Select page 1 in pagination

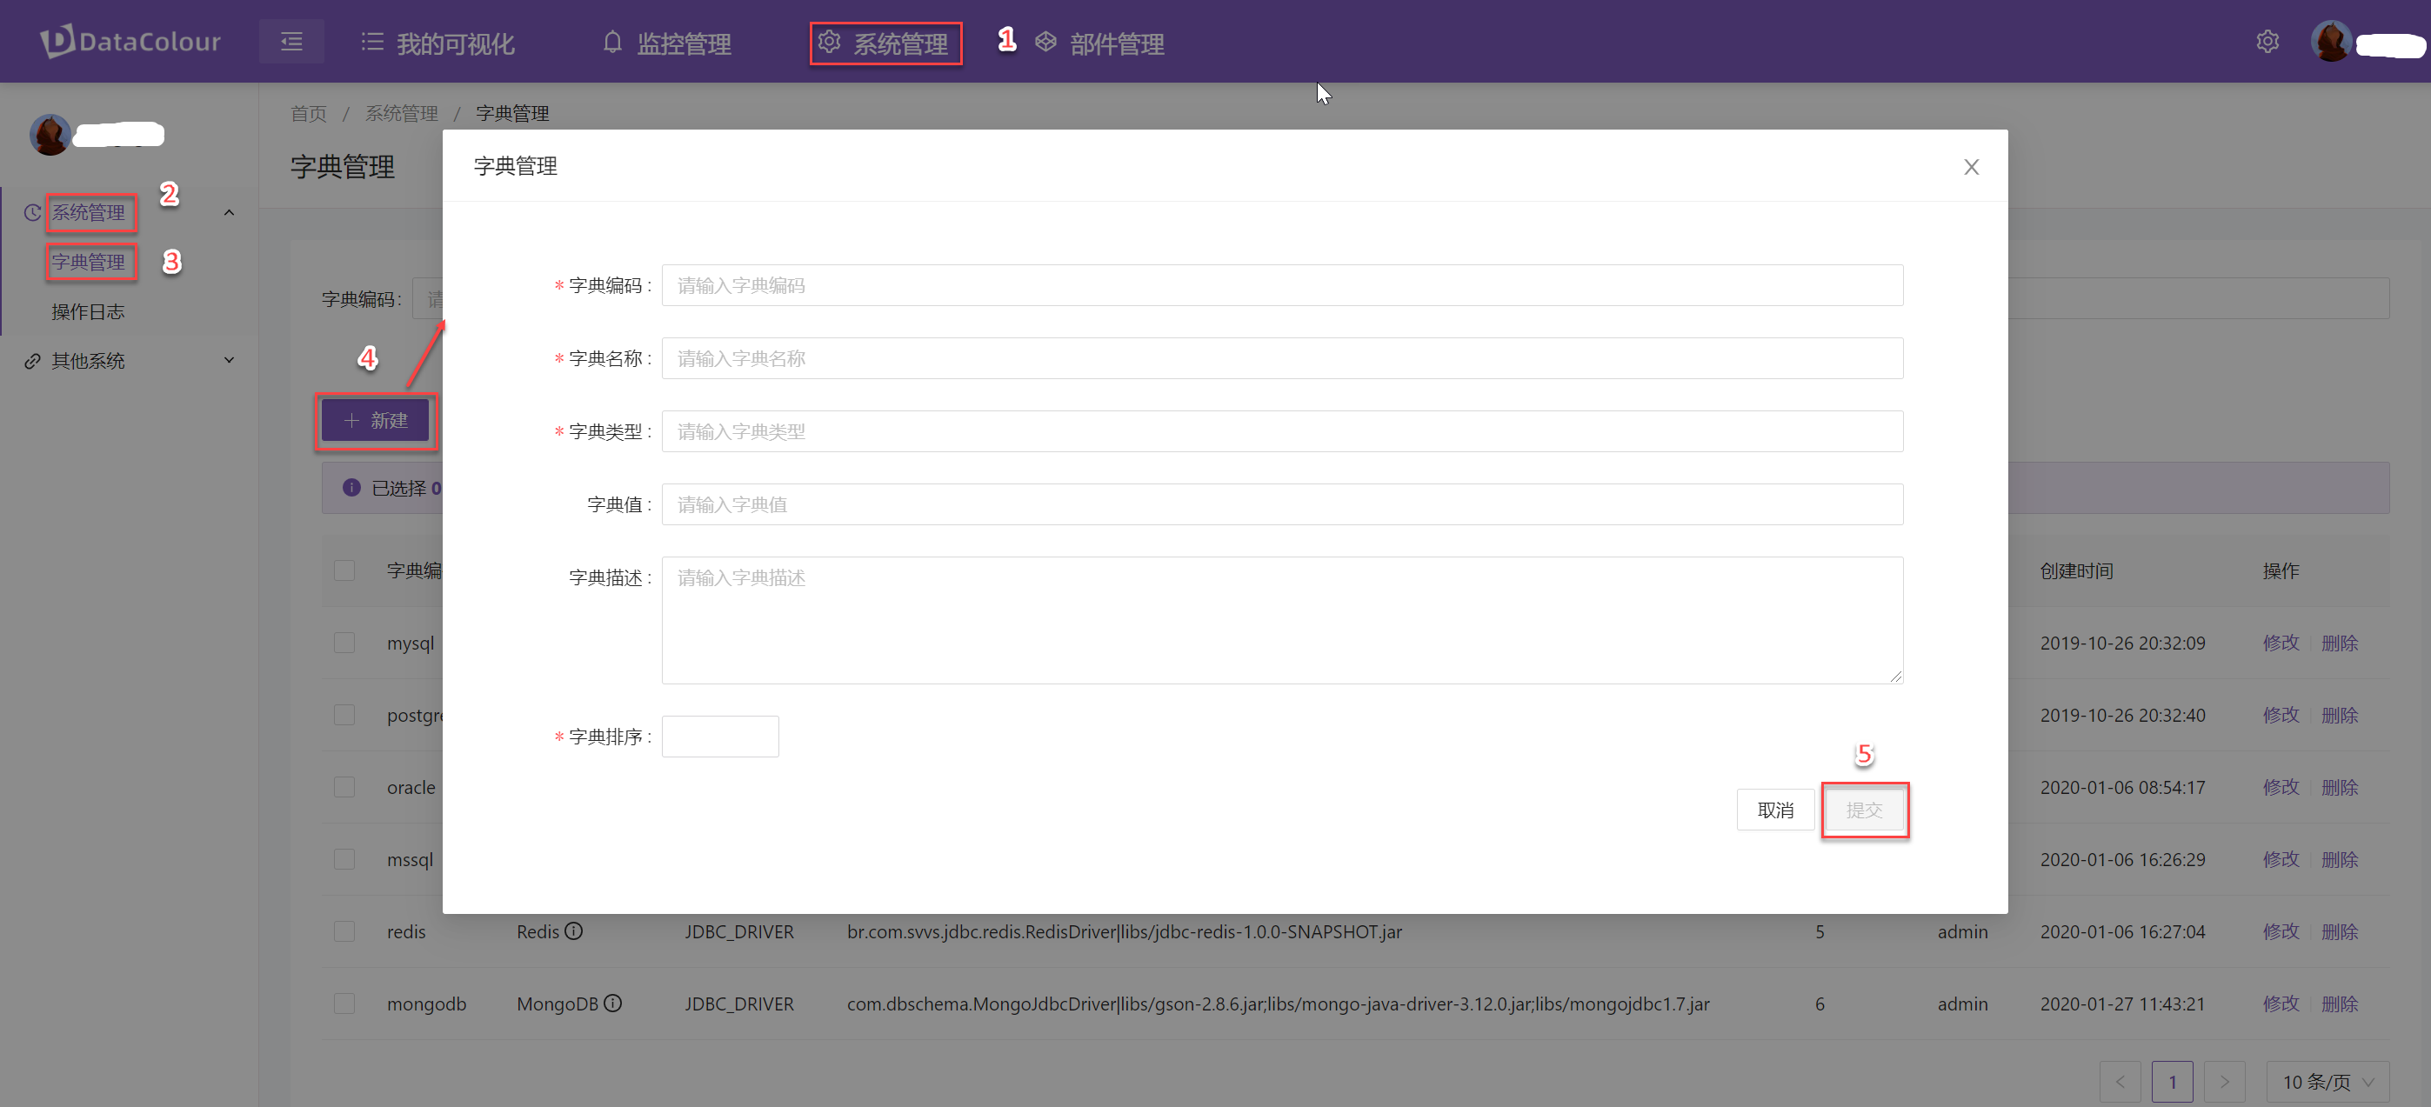2172,1082
